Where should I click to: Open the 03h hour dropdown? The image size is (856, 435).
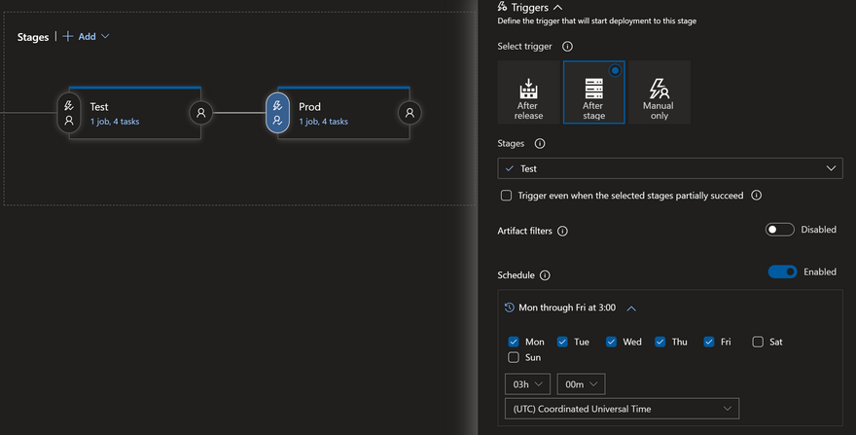coord(528,384)
